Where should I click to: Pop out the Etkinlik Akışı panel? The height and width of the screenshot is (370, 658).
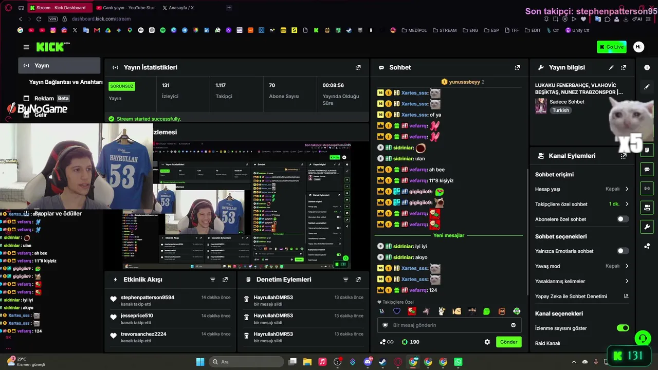click(225, 280)
